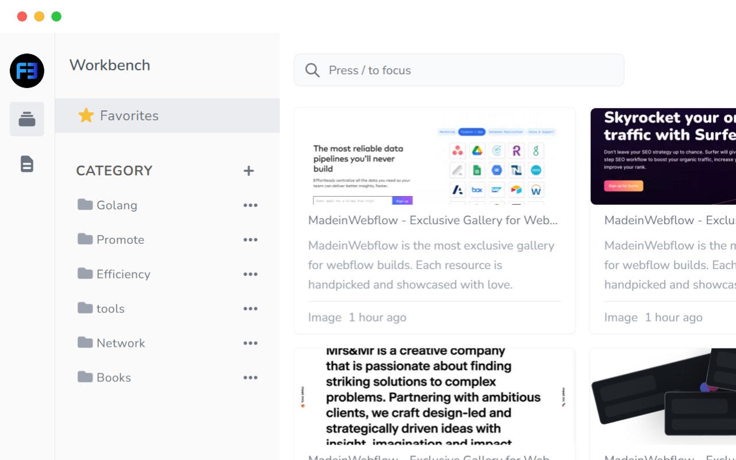
Task: Open the stack collections sidebar icon
Action: coord(27,119)
